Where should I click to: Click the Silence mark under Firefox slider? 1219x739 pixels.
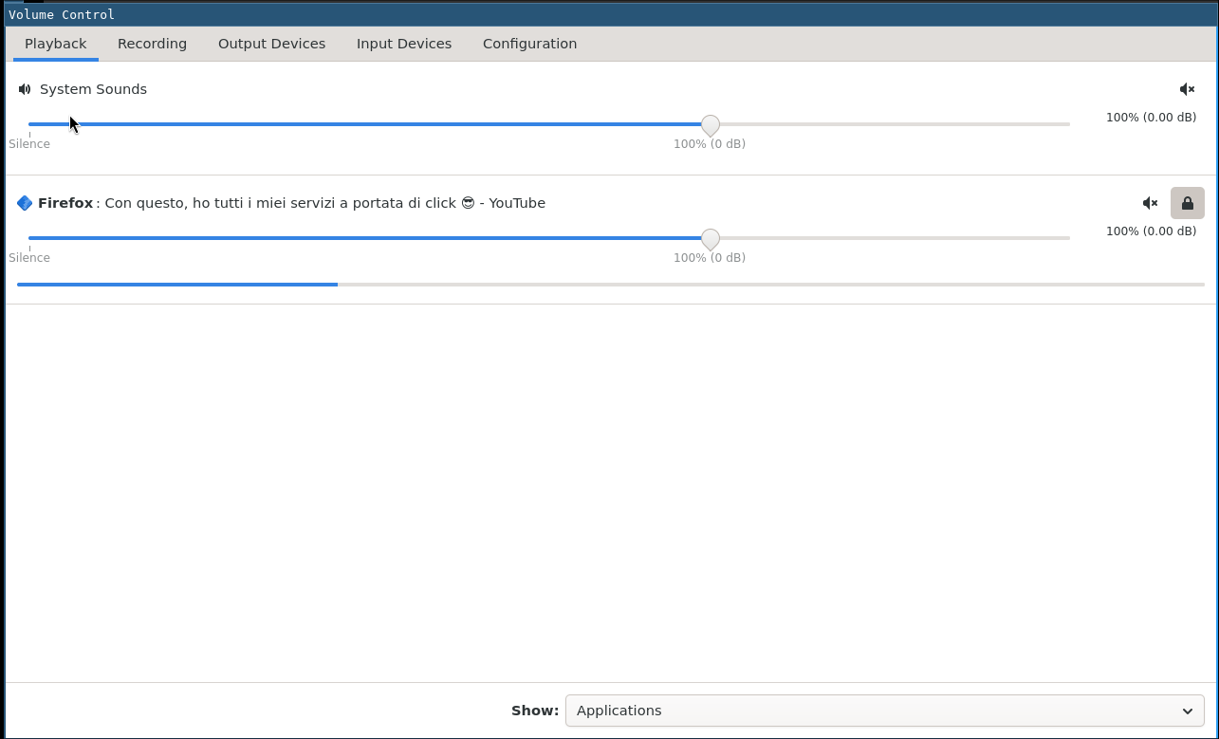[x=29, y=258]
